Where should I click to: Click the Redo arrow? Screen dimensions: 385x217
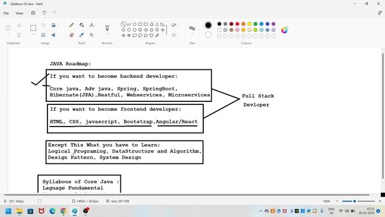click(x=54, y=13)
